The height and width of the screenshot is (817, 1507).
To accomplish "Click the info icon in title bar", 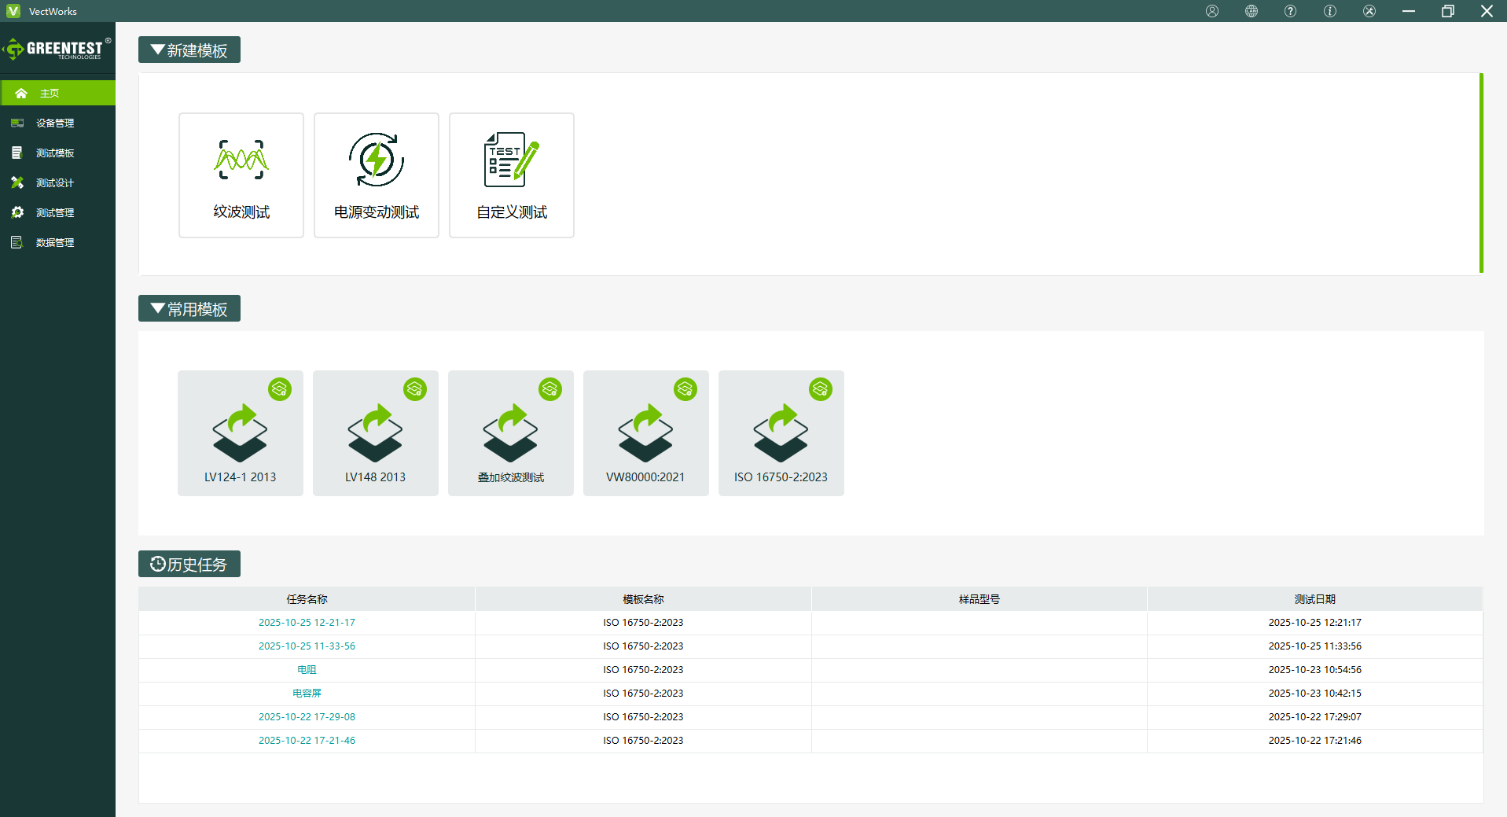I will 1330,11.
